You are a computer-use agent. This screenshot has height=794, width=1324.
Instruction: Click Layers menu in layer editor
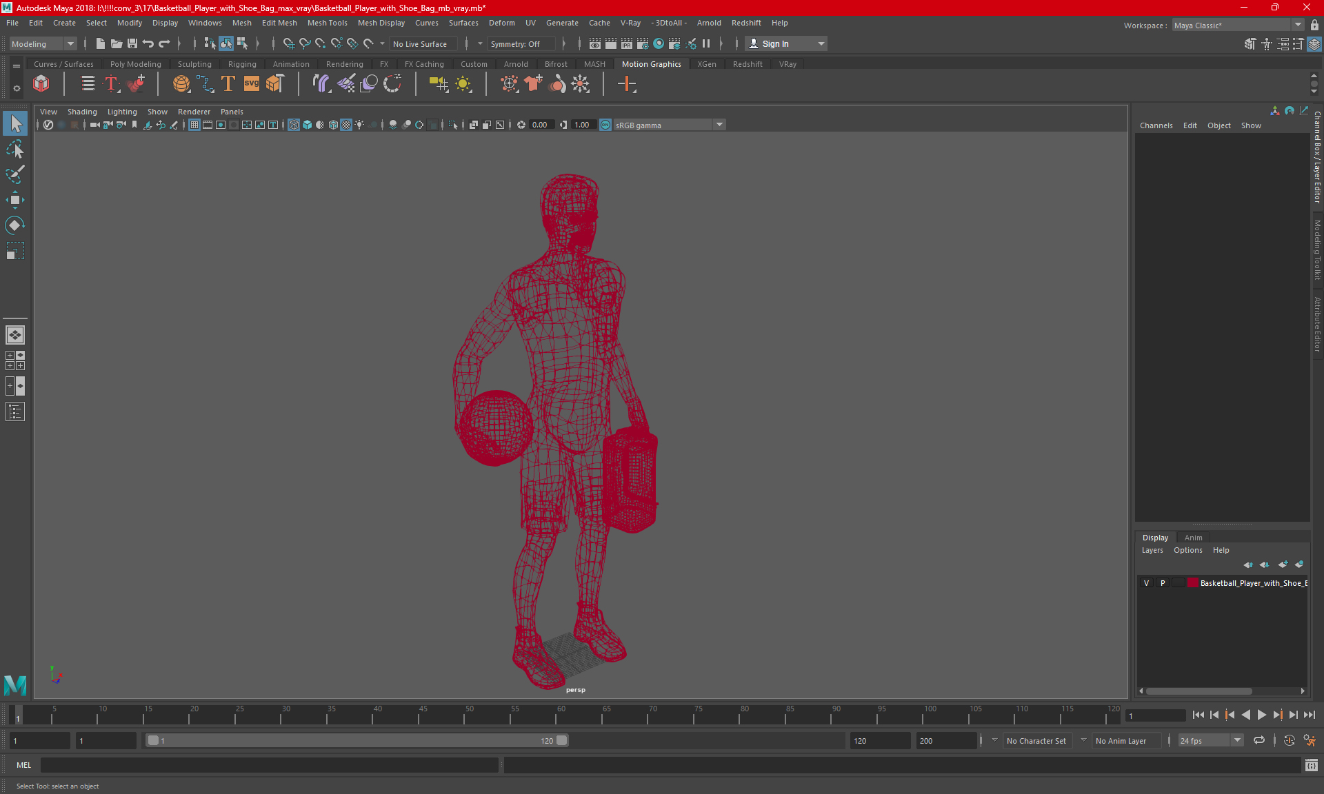tap(1152, 550)
